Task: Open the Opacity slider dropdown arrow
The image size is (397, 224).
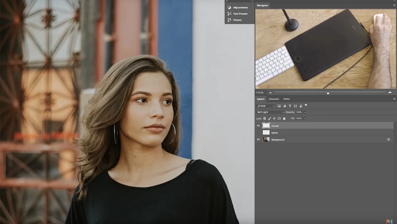Action: 305,112
